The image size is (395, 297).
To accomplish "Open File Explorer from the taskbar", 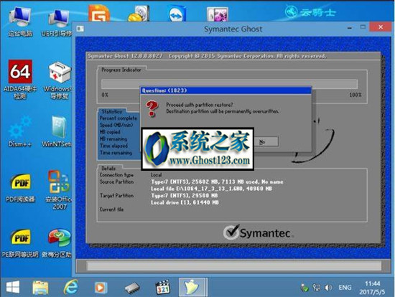I will [40, 287].
